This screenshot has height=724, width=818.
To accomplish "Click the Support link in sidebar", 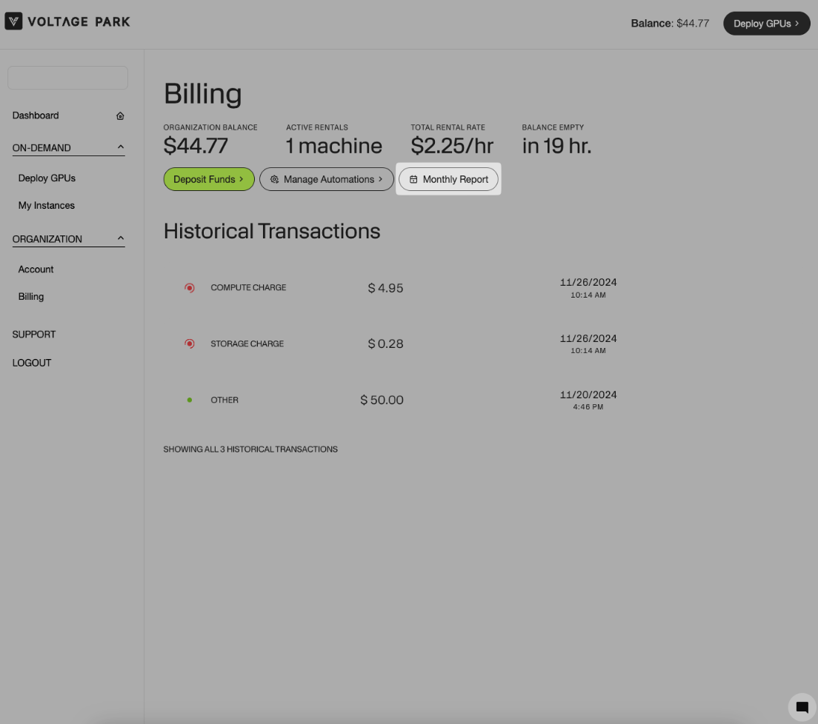I will [34, 335].
